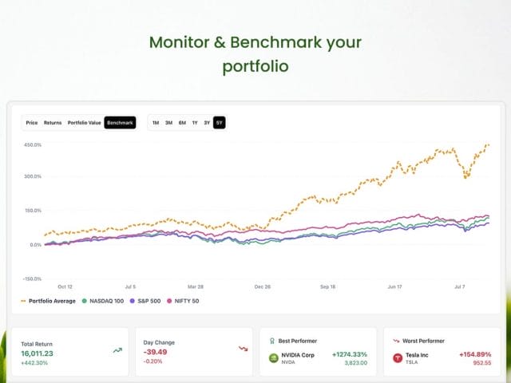Toggle the Portfolio Average legend series

click(50, 300)
